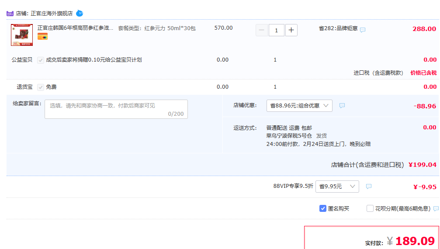The width and height of the screenshot is (440, 249).
Task: Click the original price 570.00
Action: (x=223, y=28)
